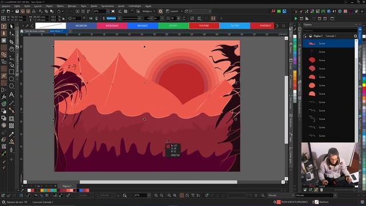The image size is (366, 206).
Task: Open the Open-file dropdown arrow
Action: pyautogui.click(x=12, y=11)
